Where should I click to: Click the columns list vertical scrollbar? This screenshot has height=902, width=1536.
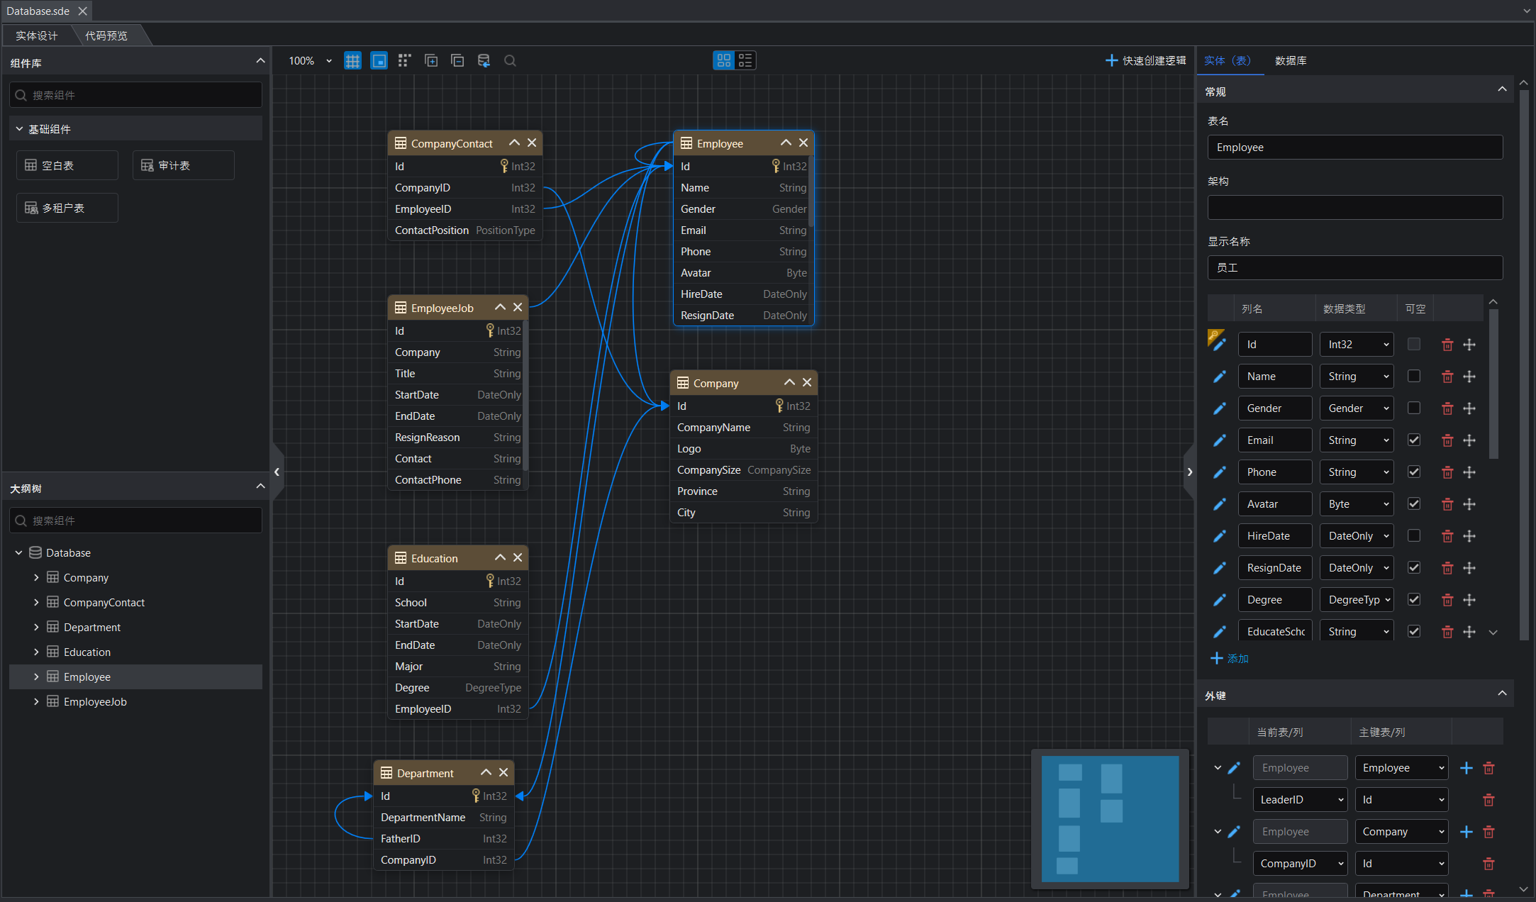pyautogui.click(x=1493, y=383)
